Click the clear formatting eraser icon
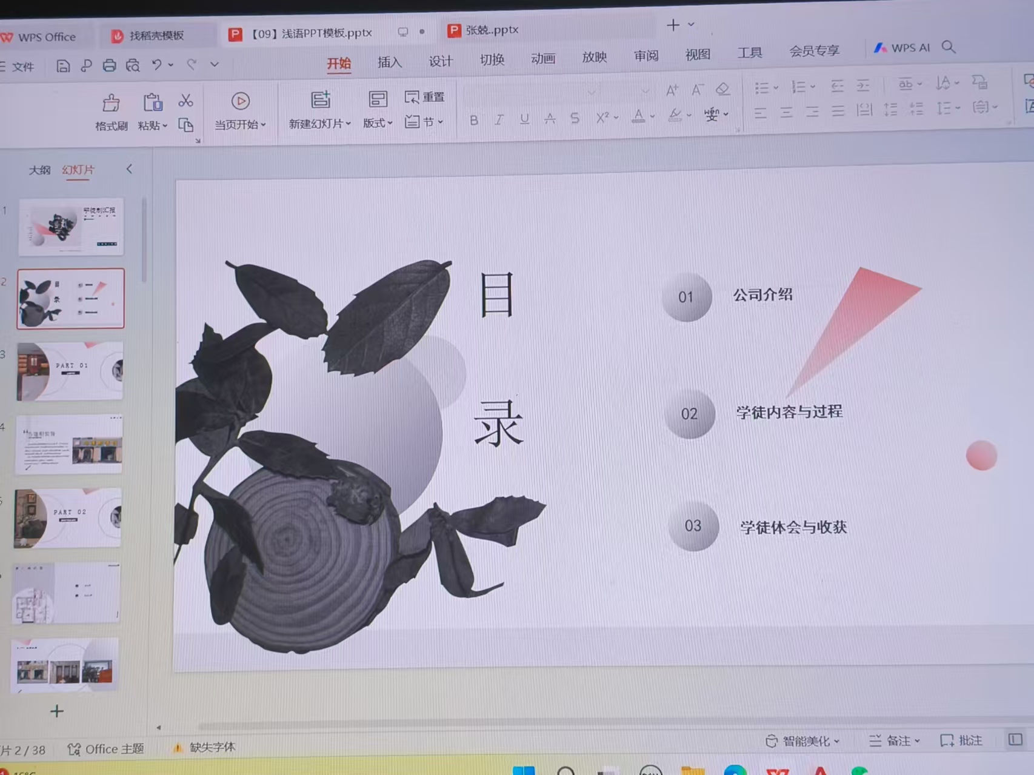Image resolution: width=1034 pixels, height=775 pixels. click(x=722, y=90)
